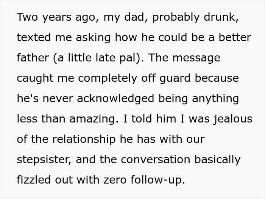The width and height of the screenshot is (265, 199).
Task: Click the word "acknowledged"
Action: click(x=115, y=98)
